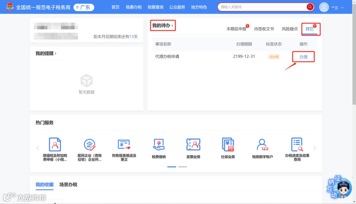Click the right carousel arrow in 热门服务

(314, 148)
